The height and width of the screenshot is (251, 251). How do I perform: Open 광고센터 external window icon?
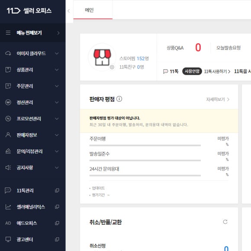pyautogui.click(x=57, y=239)
